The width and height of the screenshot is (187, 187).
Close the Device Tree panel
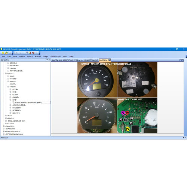coord(49,60)
